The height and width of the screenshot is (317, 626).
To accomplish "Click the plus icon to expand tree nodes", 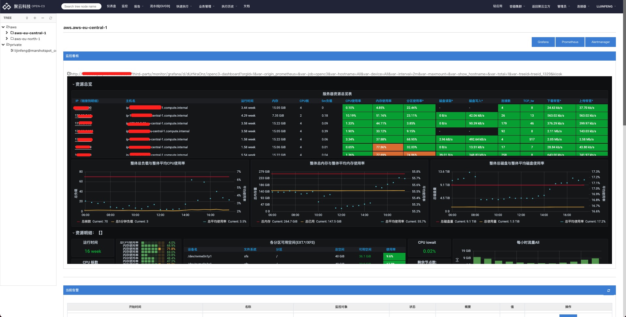I will click(35, 18).
